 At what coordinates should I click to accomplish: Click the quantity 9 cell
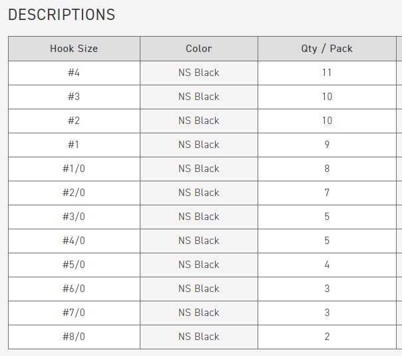(327, 145)
